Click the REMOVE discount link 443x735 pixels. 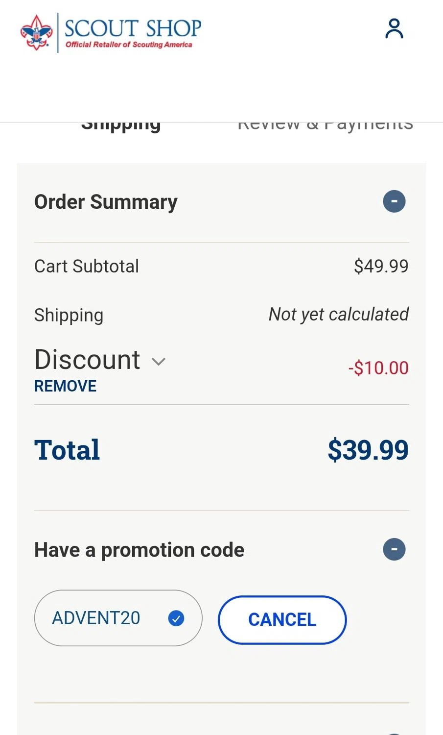tap(65, 386)
